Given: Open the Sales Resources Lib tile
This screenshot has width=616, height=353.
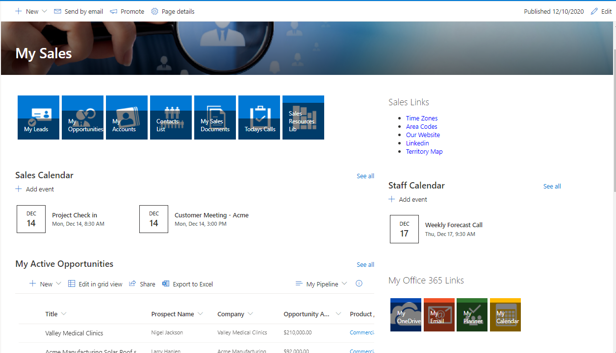Looking at the screenshot, I should [303, 118].
